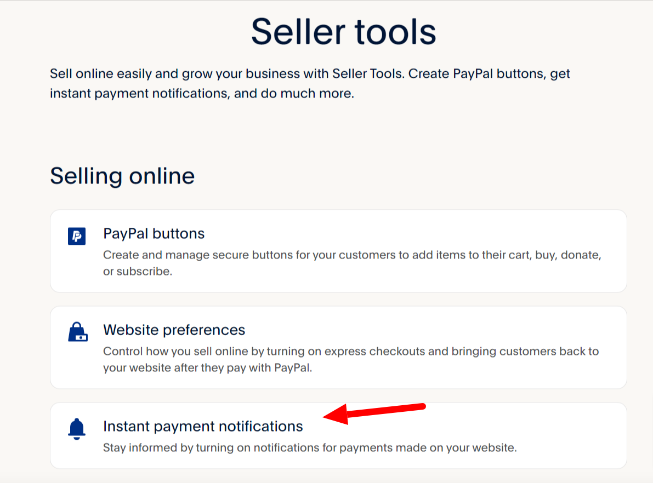Open the PayPal buttons title link

154,234
